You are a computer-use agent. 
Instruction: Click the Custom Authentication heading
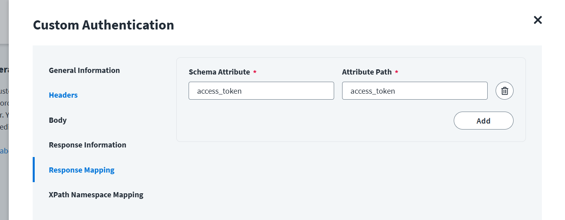click(103, 25)
